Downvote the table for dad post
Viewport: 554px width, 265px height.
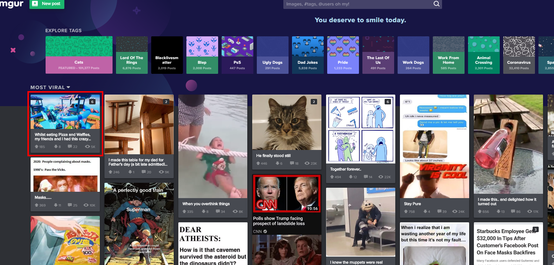[x=130, y=172]
